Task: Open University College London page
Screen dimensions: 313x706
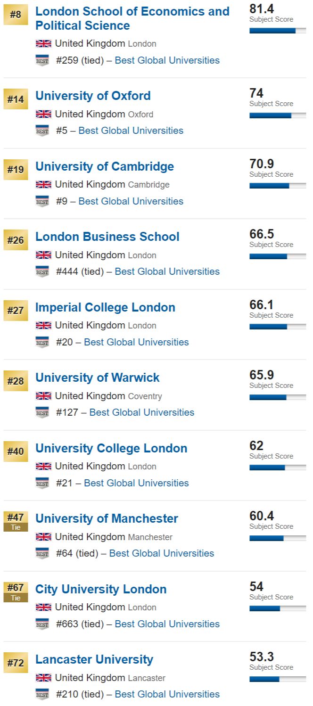Action: (111, 448)
